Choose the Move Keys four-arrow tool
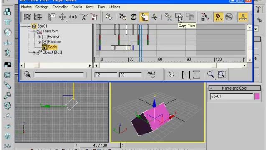Viewport: 267px width, 150px height. 63,17
